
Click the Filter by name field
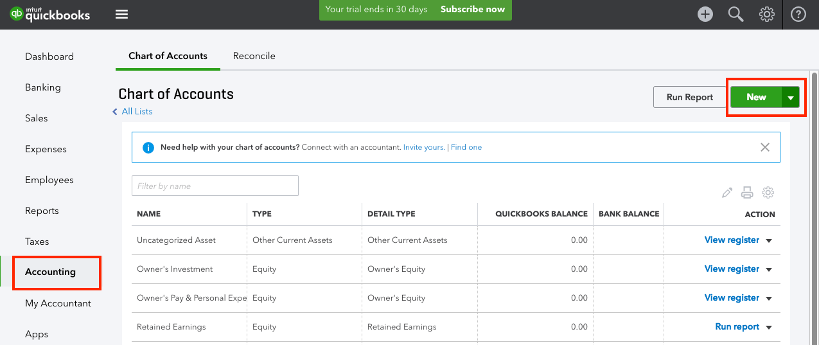pos(215,186)
